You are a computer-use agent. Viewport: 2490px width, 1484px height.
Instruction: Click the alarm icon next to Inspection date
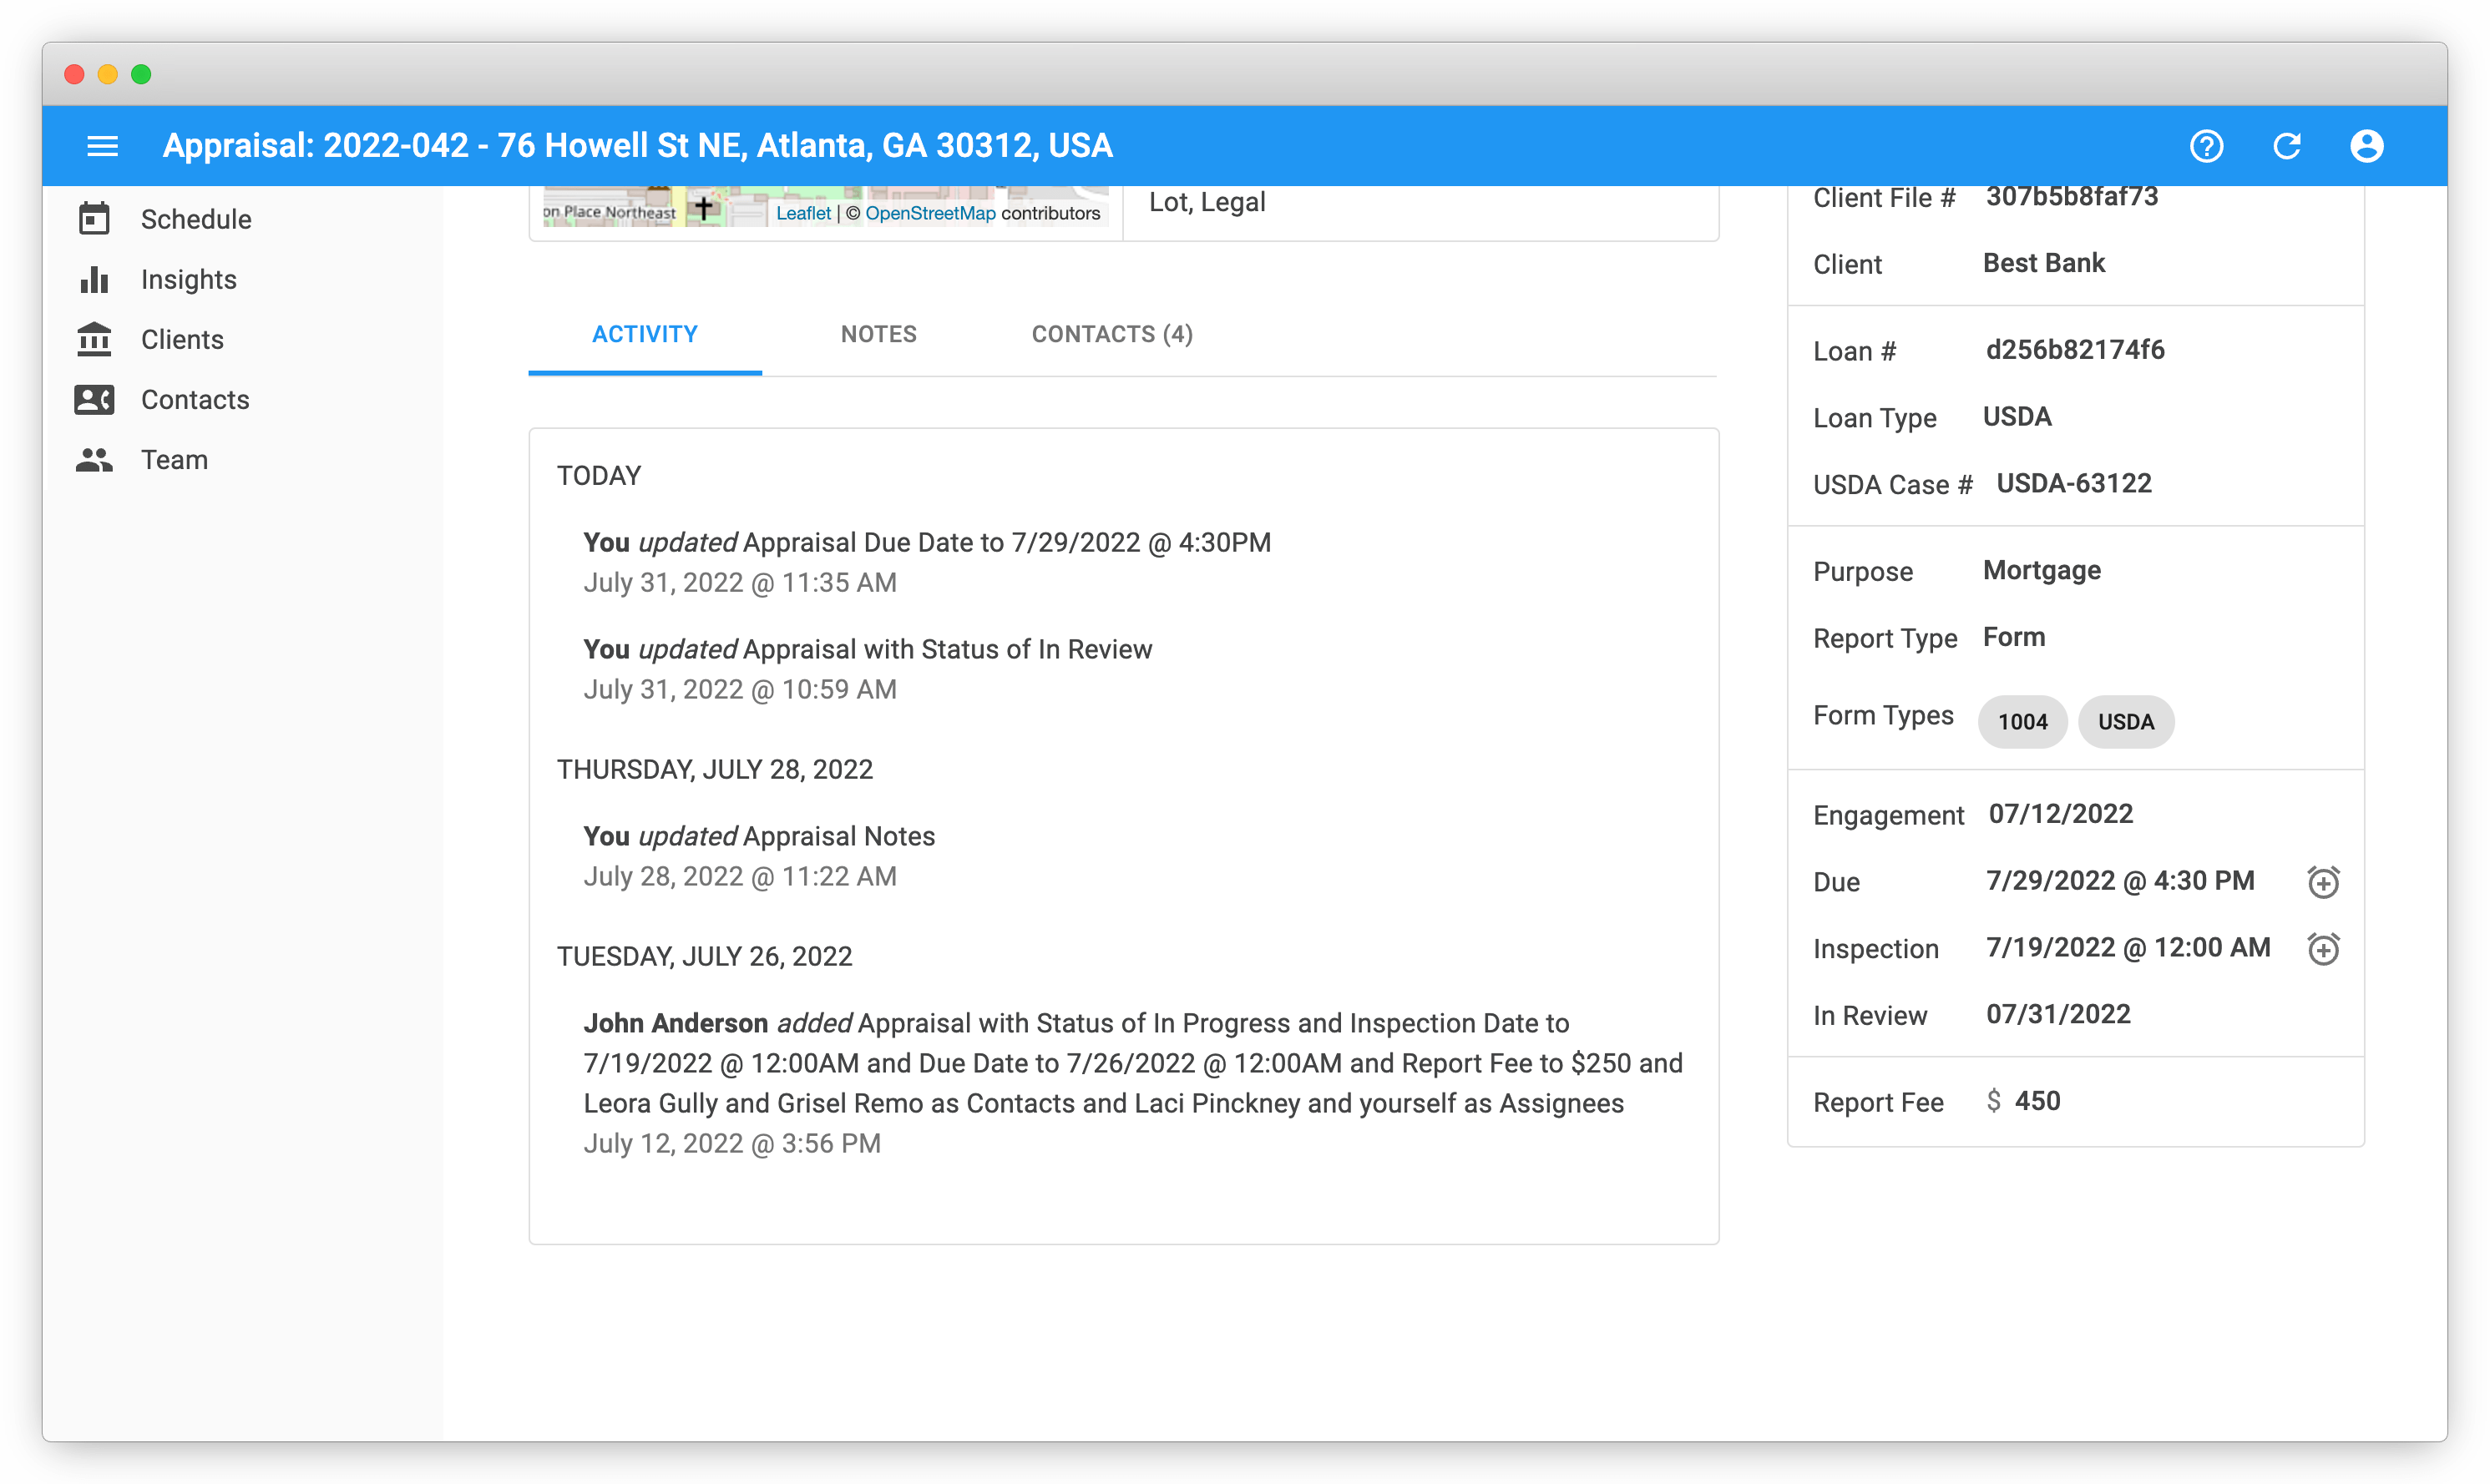click(x=2325, y=948)
